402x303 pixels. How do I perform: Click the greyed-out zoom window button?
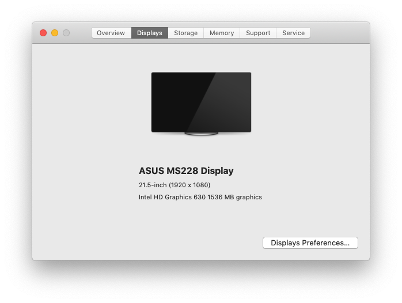click(x=66, y=33)
